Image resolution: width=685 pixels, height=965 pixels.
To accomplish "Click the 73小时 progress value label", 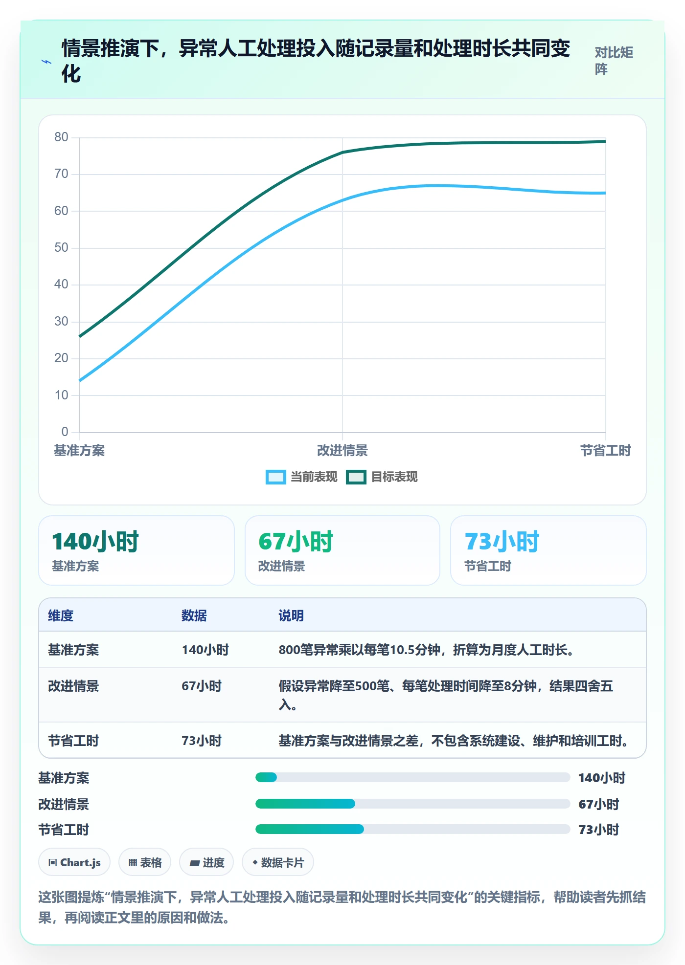I will pos(598,830).
